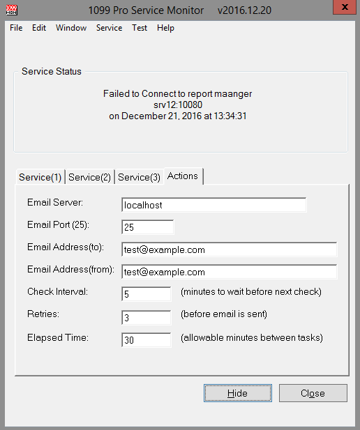Screen dimensions: 360x430
Task: Open the Test menu
Action: [x=140, y=28]
